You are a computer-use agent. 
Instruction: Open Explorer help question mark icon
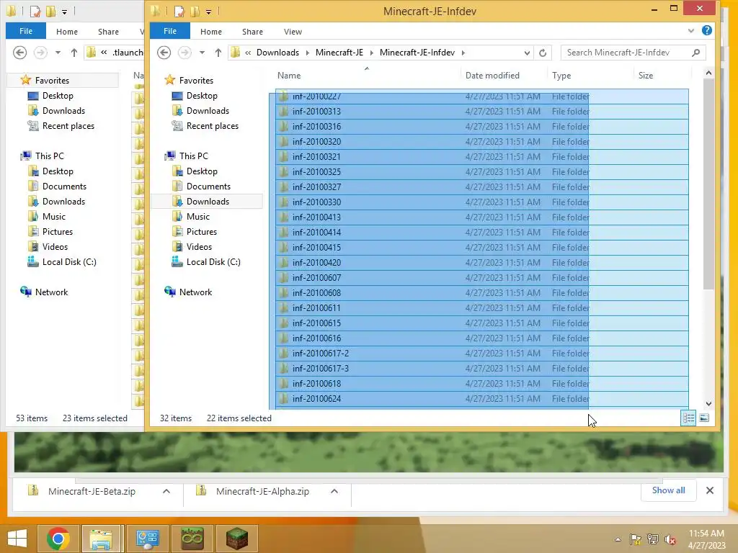[x=706, y=30]
